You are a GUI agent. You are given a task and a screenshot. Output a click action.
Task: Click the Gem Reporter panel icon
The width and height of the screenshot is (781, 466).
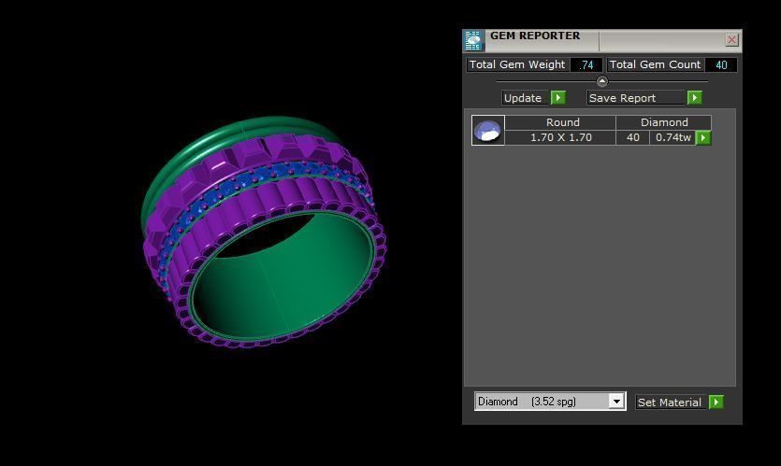473,40
